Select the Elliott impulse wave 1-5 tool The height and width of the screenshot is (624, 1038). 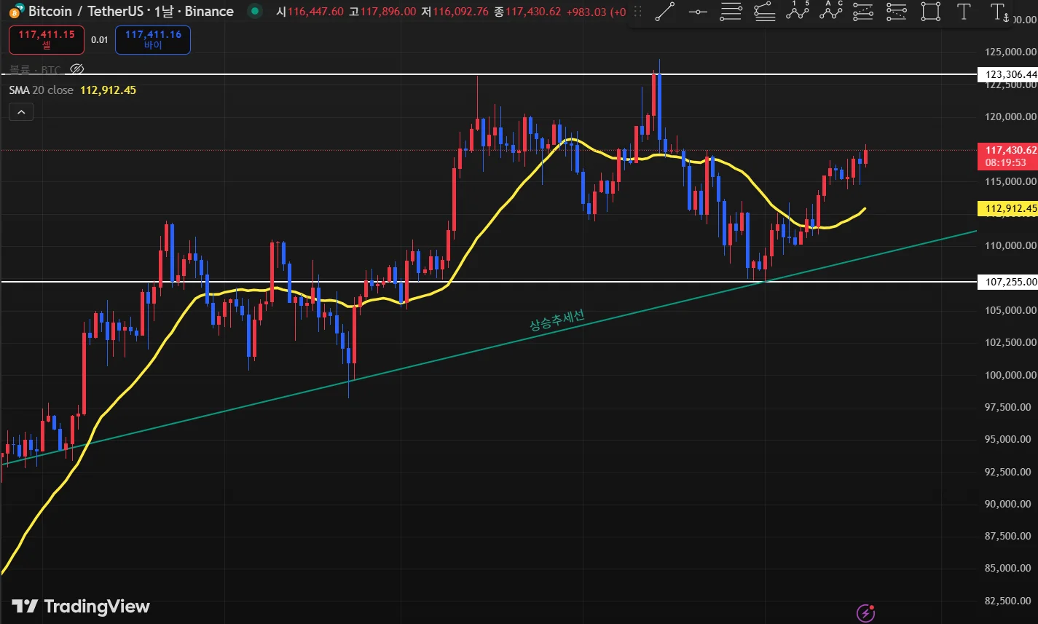(798, 12)
